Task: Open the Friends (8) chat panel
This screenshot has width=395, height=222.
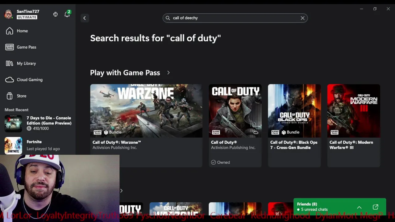Action: (x=339, y=207)
